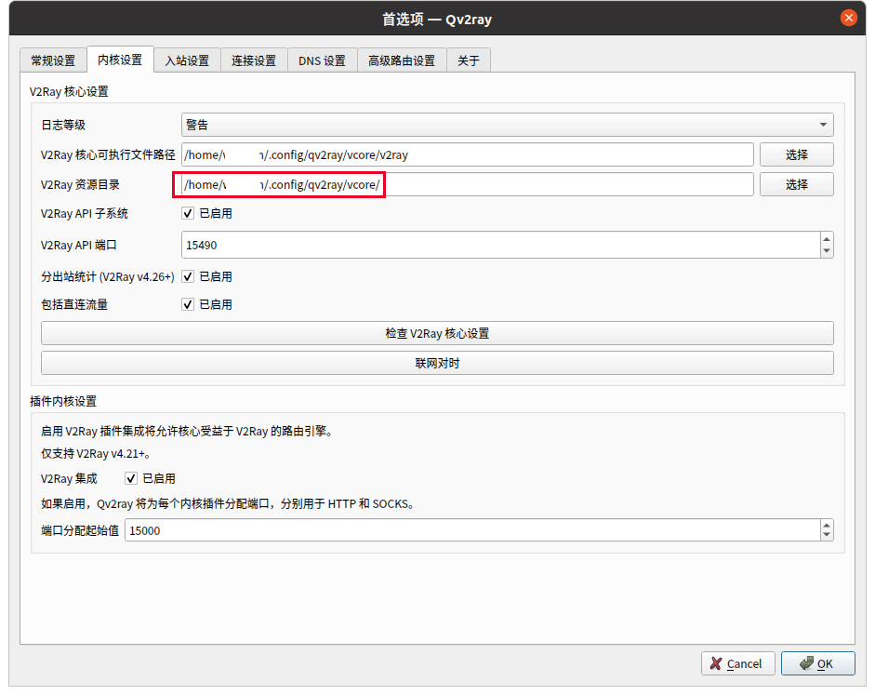Increase the 端口分配起始值 value
This screenshot has width=875, height=695.
[827, 525]
